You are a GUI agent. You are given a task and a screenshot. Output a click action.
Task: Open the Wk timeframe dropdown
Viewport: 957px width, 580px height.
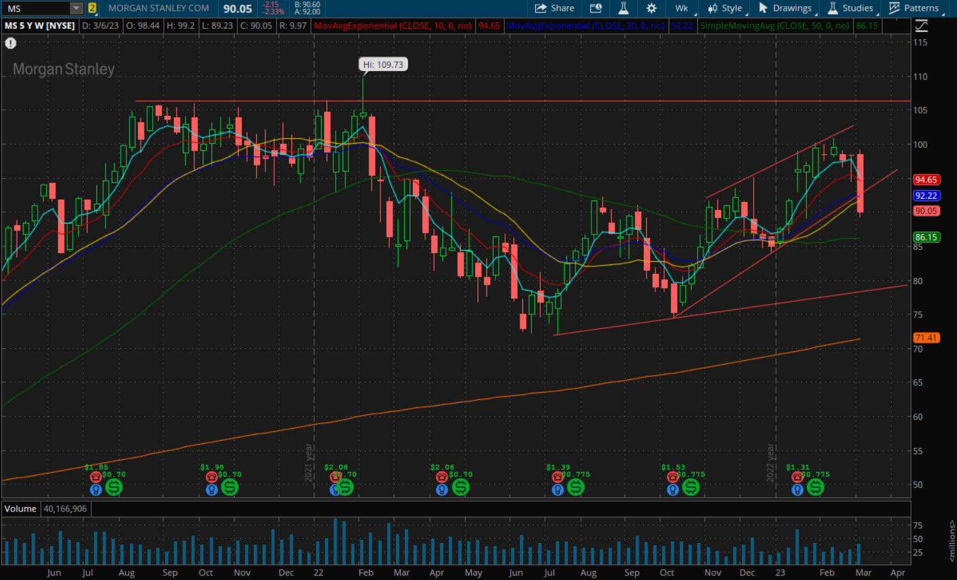pyautogui.click(x=681, y=8)
